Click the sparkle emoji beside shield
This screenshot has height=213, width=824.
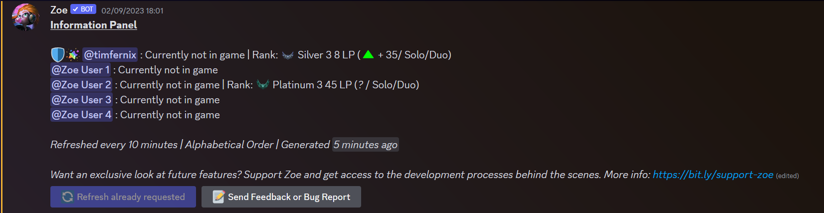[73, 55]
